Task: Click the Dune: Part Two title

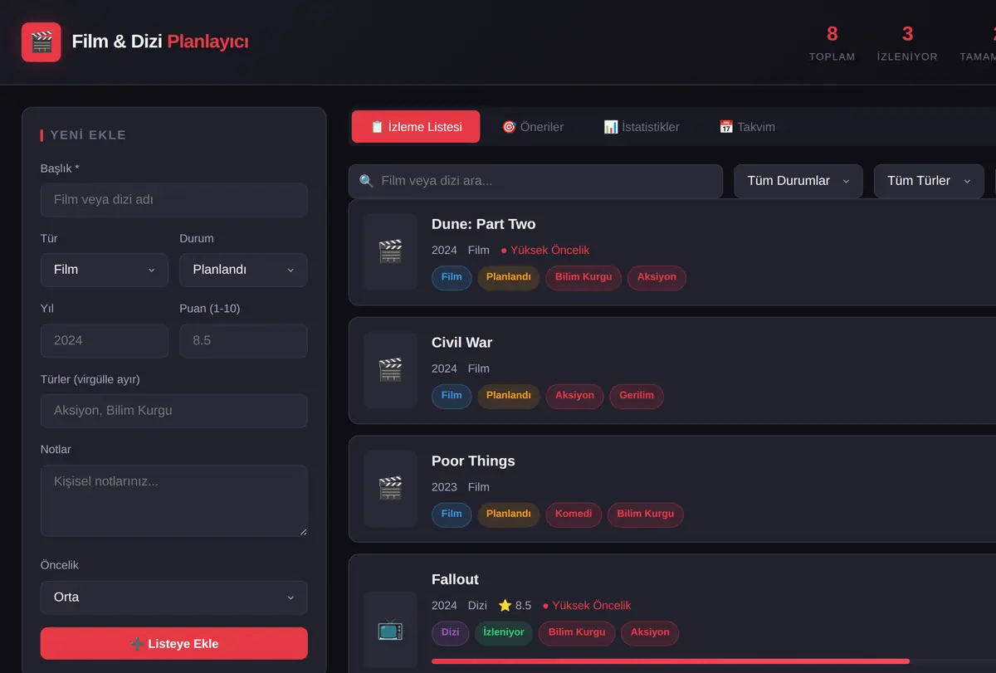Action: tap(484, 224)
